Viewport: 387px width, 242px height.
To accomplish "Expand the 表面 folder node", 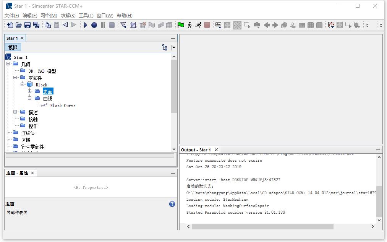I will click(x=30, y=91).
